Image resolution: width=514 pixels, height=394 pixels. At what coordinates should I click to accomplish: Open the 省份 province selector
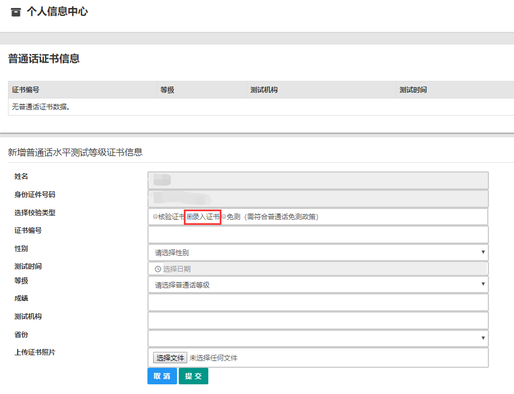click(316, 338)
